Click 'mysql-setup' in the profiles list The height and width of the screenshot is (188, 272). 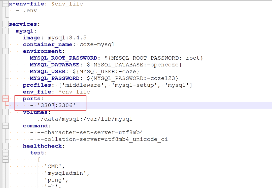[134, 85]
